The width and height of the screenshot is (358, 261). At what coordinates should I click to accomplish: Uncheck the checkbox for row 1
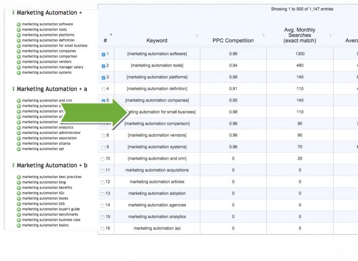pos(103,54)
